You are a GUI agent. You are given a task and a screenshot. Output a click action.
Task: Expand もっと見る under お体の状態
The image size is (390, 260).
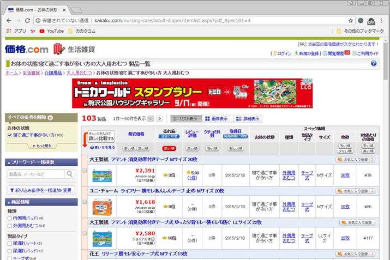point(42,146)
